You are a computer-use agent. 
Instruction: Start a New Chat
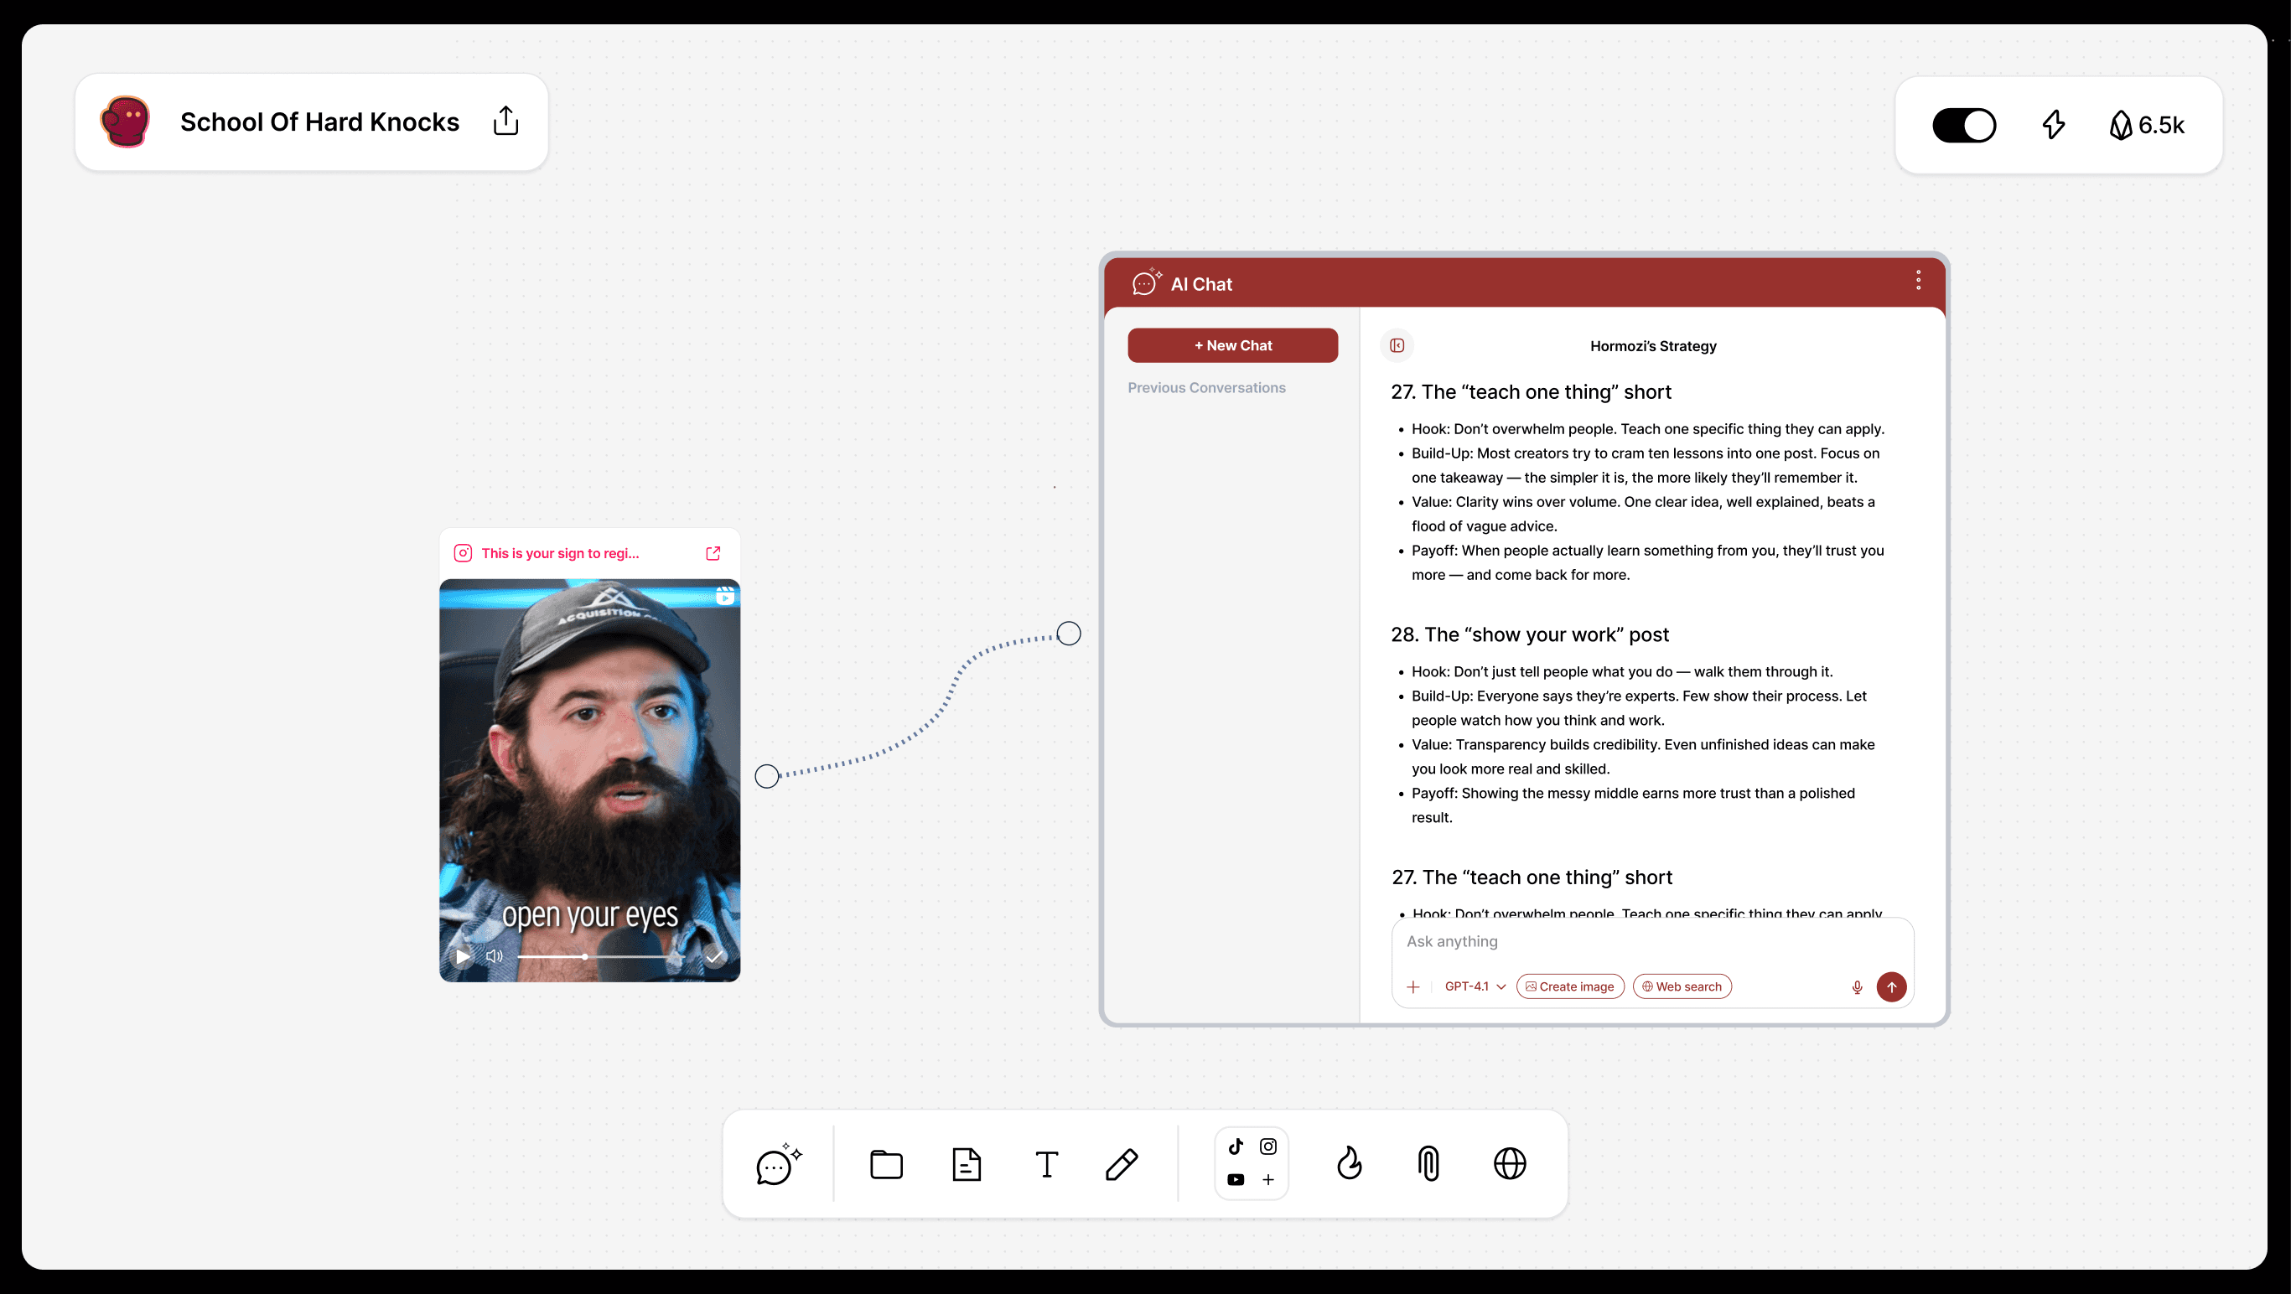pos(1231,346)
